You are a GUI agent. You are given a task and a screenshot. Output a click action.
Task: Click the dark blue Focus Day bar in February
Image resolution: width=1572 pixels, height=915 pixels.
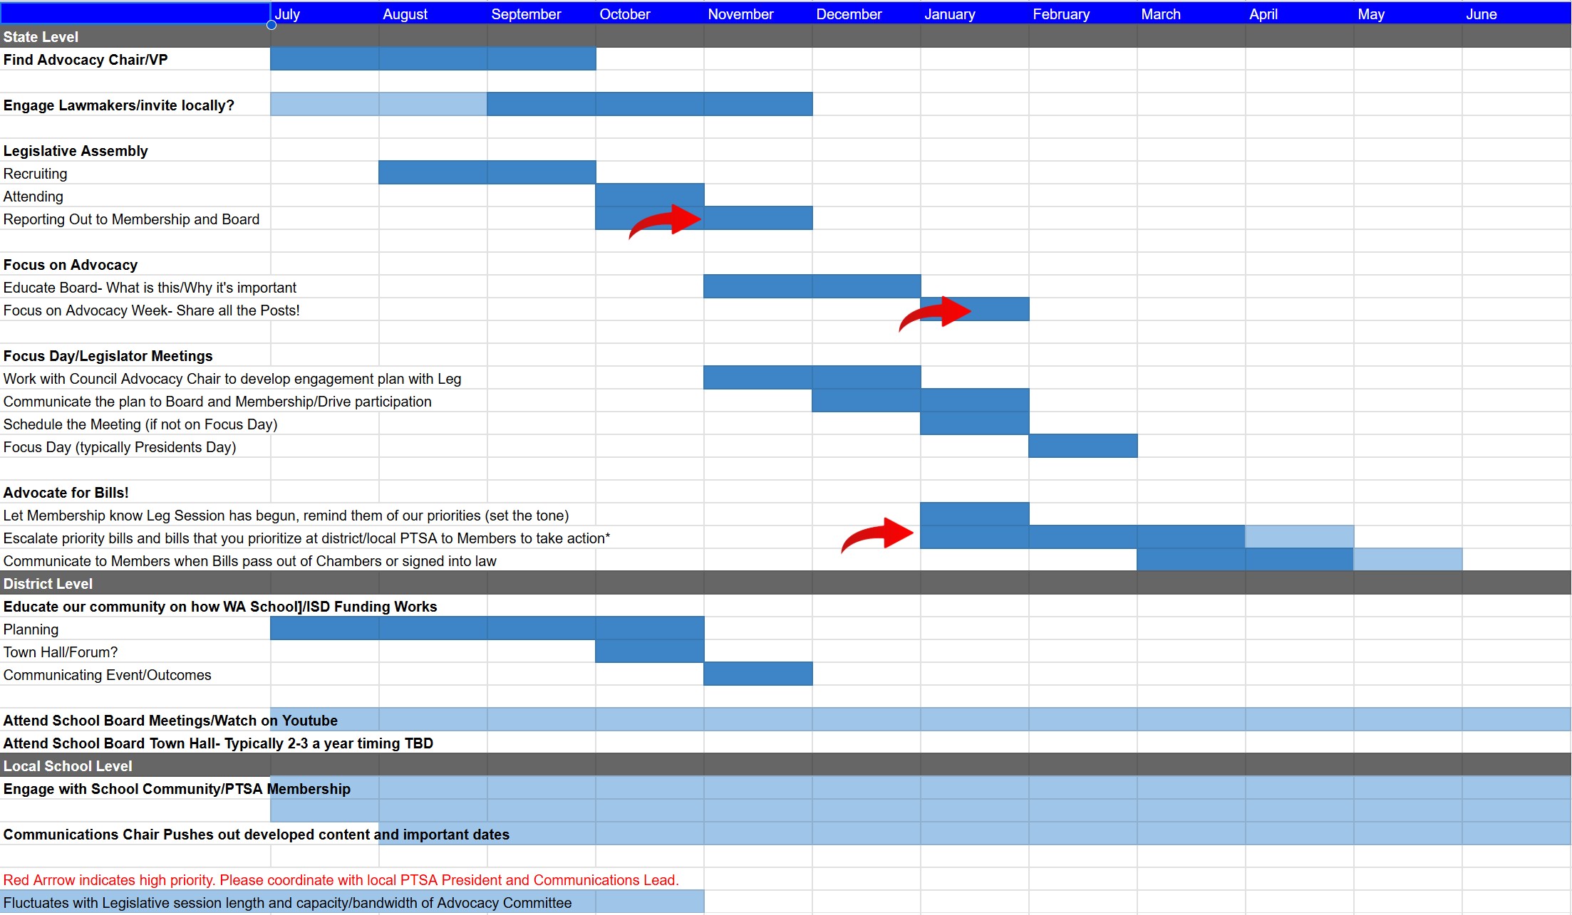coord(1082,446)
